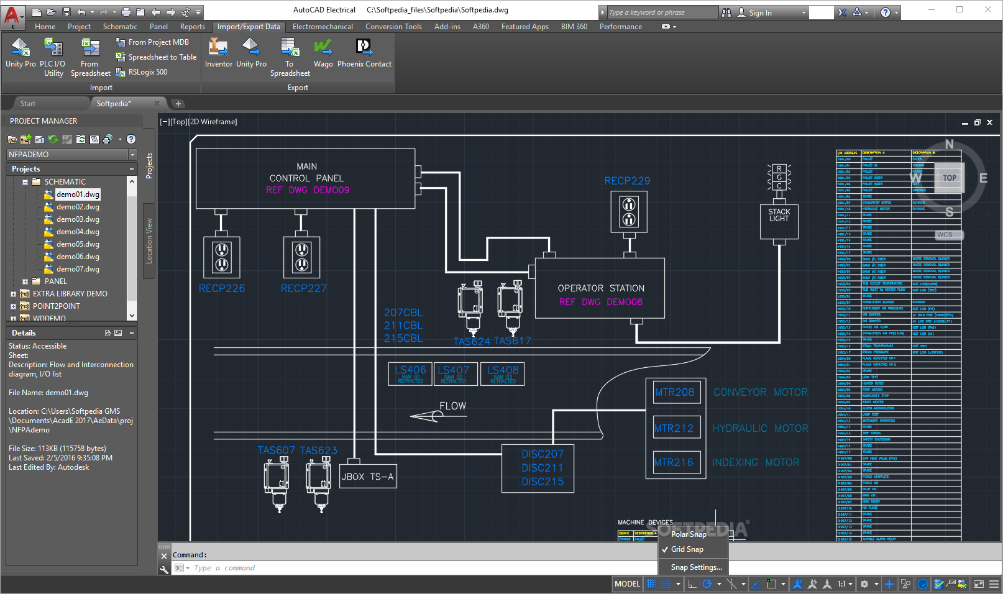Click Export to Unity Pro icon
Viewport: 1003px width, 594px height.
tap(251, 47)
